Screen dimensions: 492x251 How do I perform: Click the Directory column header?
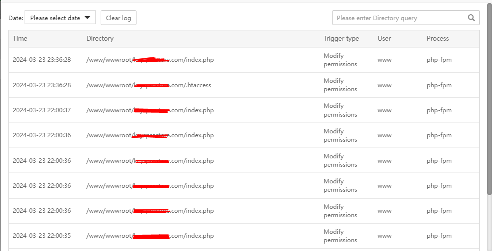tap(100, 38)
